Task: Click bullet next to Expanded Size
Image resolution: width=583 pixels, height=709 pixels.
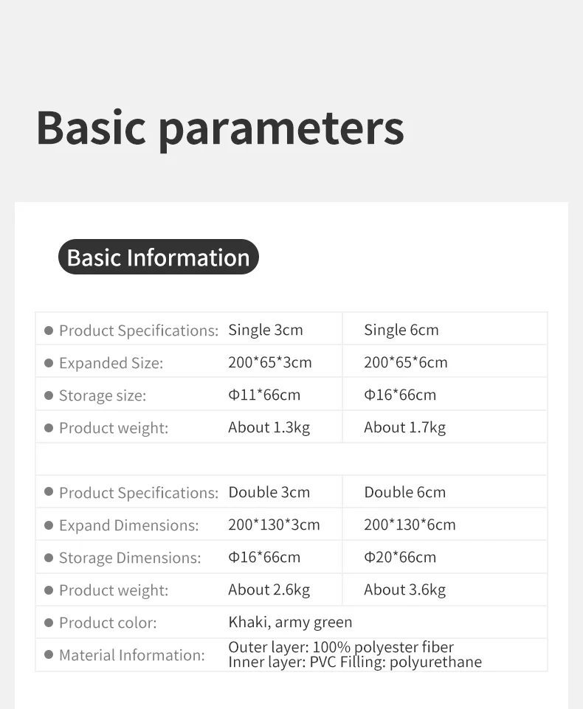Action: (49, 363)
